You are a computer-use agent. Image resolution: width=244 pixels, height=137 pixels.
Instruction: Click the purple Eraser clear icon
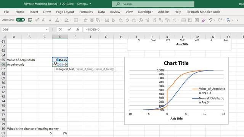pyautogui.click(x=204, y=20)
